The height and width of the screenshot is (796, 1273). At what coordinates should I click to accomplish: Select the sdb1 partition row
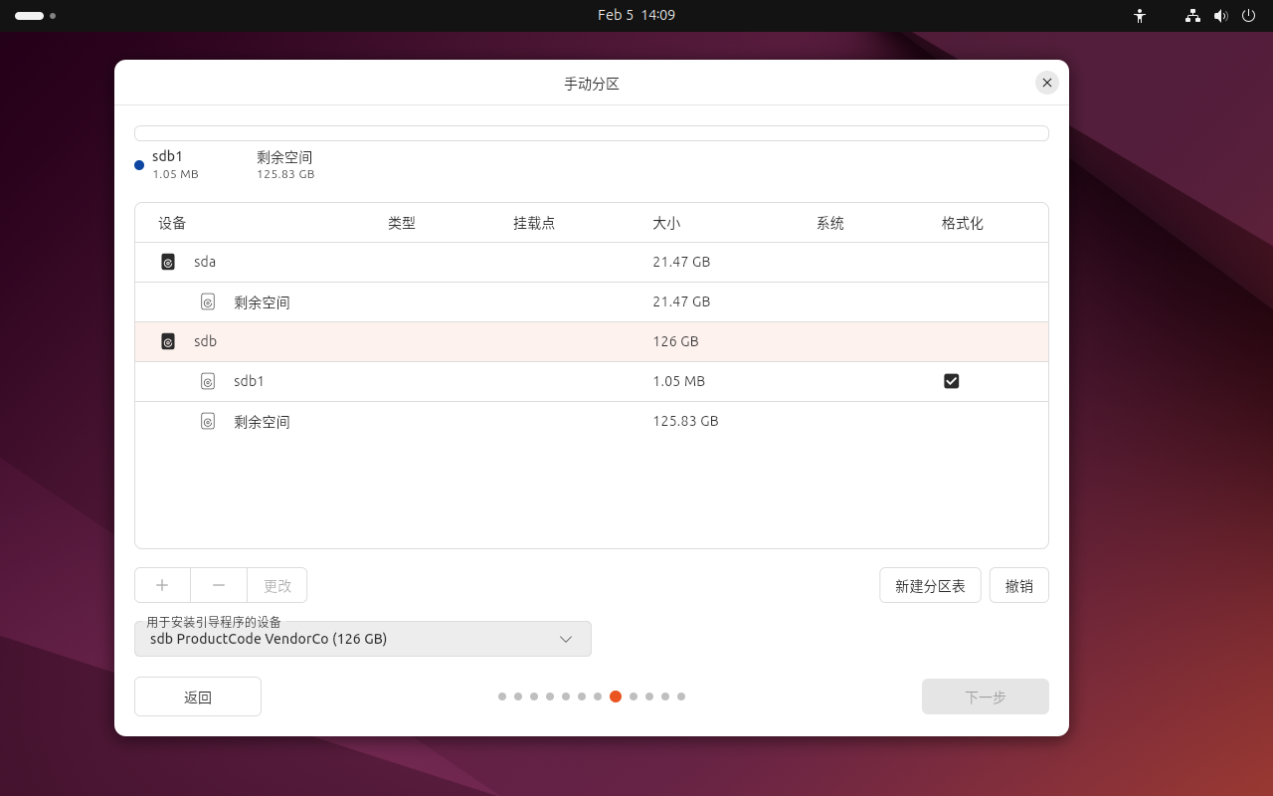592,381
